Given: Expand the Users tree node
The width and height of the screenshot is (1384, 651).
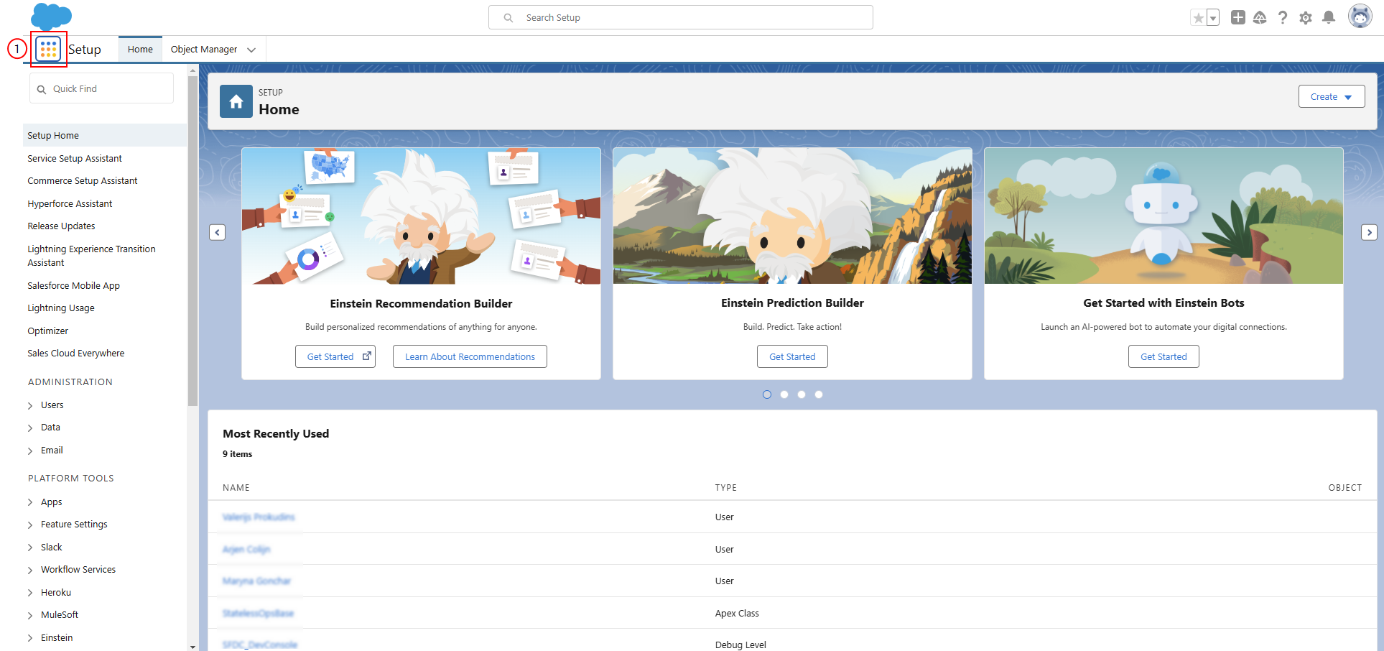Looking at the screenshot, I should [30, 406].
